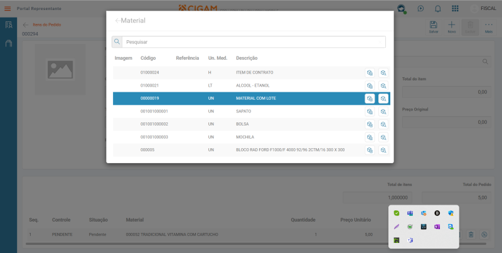Screen dimensions: 502x253
Task: Click cube-with-magnifier icon on MOCHILA row
Action: pyautogui.click(x=383, y=137)
